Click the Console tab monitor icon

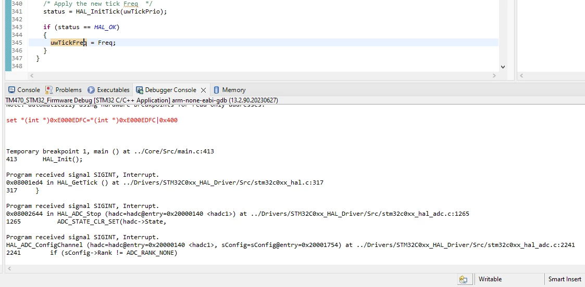coord(11,90)
